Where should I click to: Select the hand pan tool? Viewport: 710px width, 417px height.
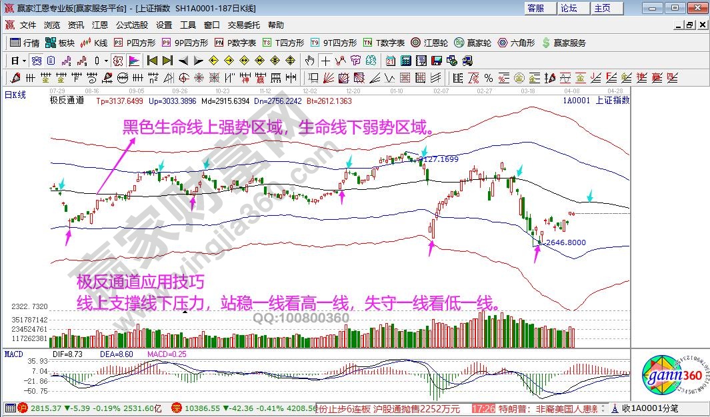[309, 61]
